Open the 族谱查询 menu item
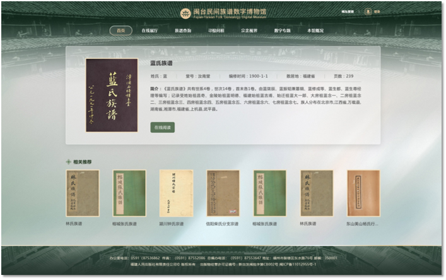The height and width of the screenshot is (280, 446). click(183, 30)
